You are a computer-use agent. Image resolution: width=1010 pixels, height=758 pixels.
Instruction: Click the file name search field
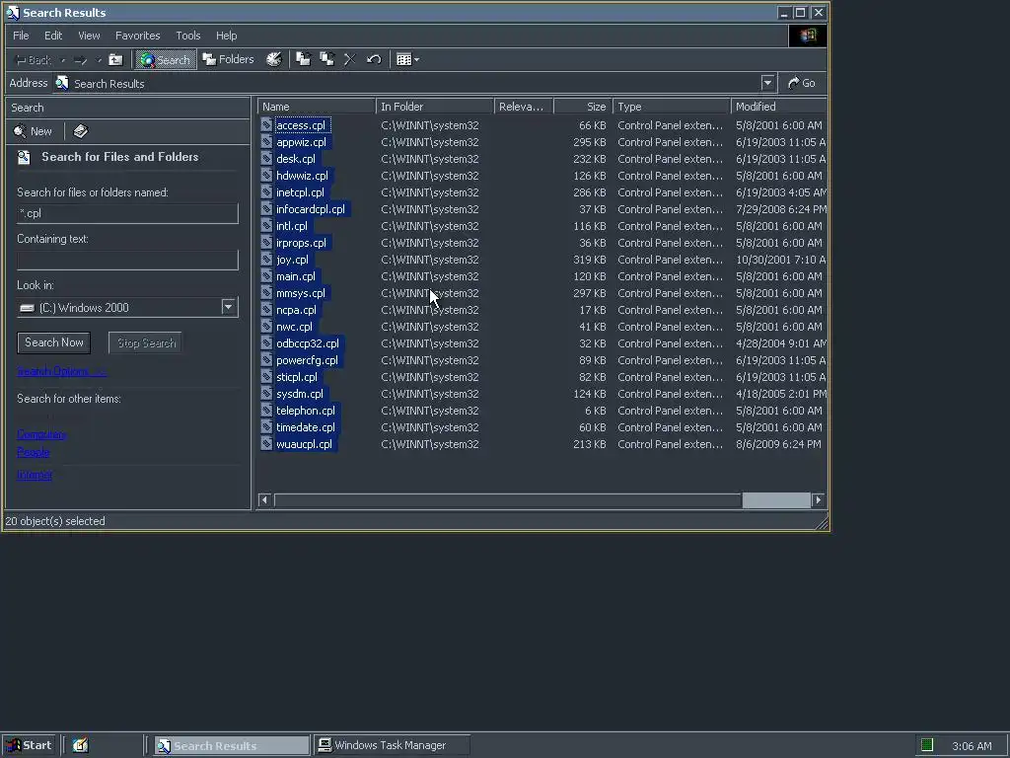[127, 213]
